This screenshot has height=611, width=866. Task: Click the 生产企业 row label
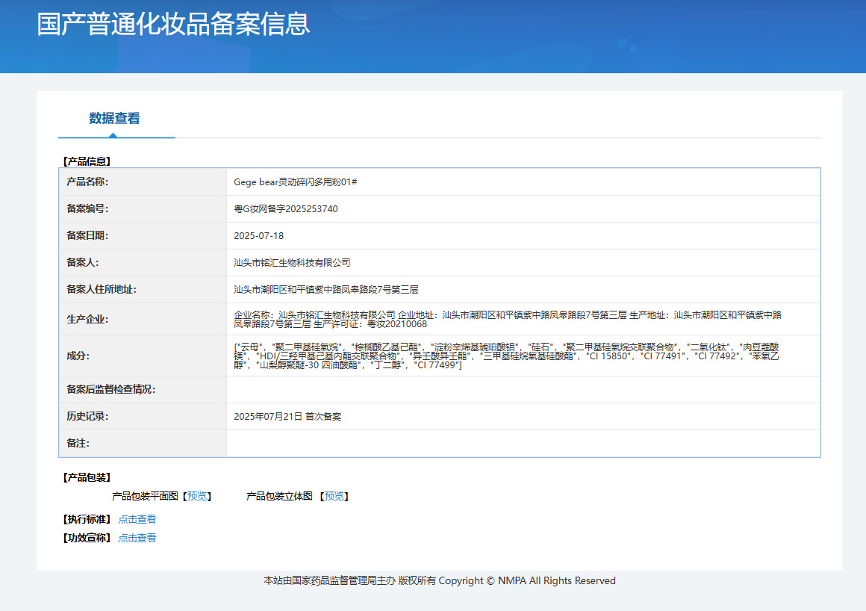(x=87, y=319)
